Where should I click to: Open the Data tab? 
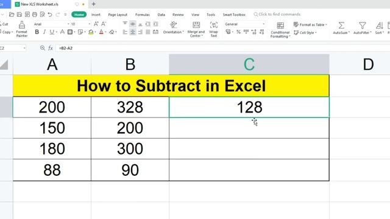pos(161,15)
